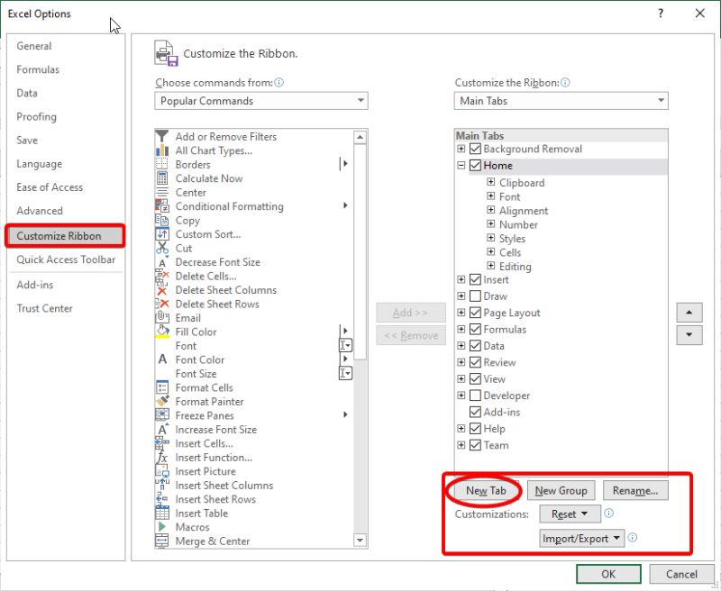Viewport: 721px width, 591px height.
Task: Expand the Insert tab tree node
Action: (x=461, y=279)
